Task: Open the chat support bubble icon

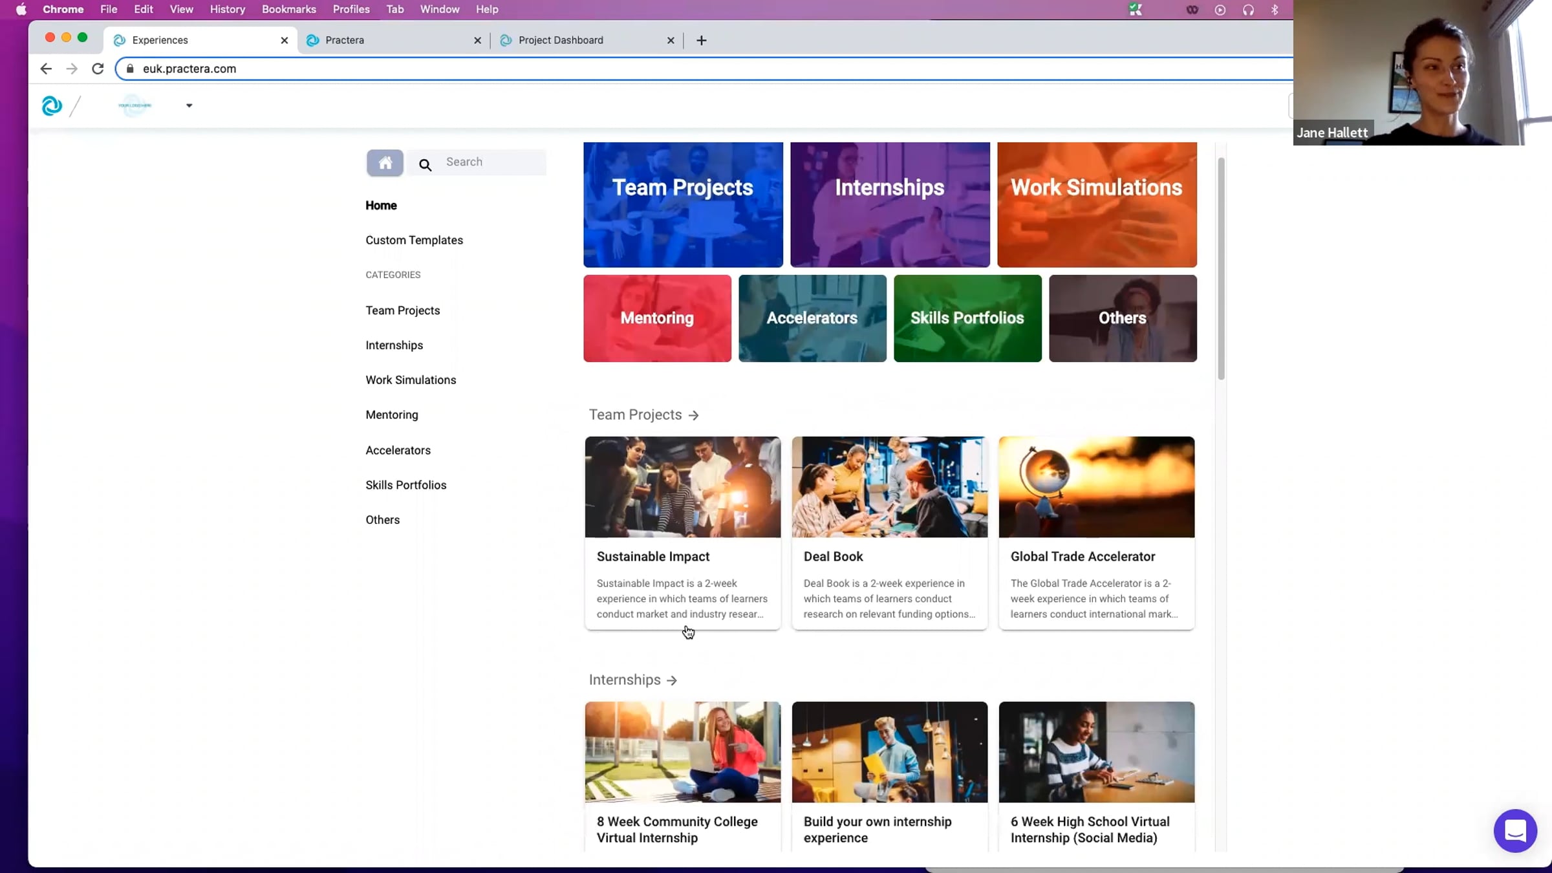Action: coord(1514,830)
